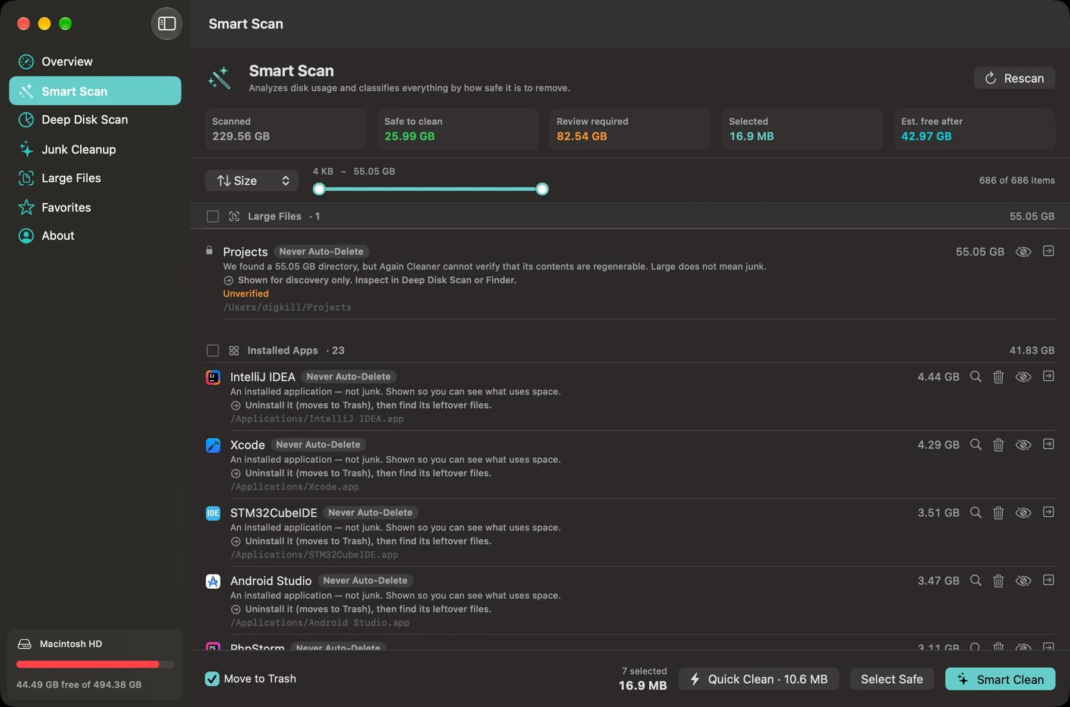
Task: Click the Est. free after 42.97 GB card
Action: pyautogui.click(x=975, y=129)
